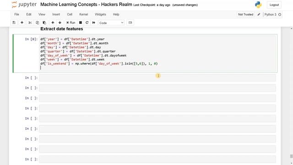The image size is (293, 165).
Task: Click the Logout button
Action: pyautogui.click(x=274, y=5)
